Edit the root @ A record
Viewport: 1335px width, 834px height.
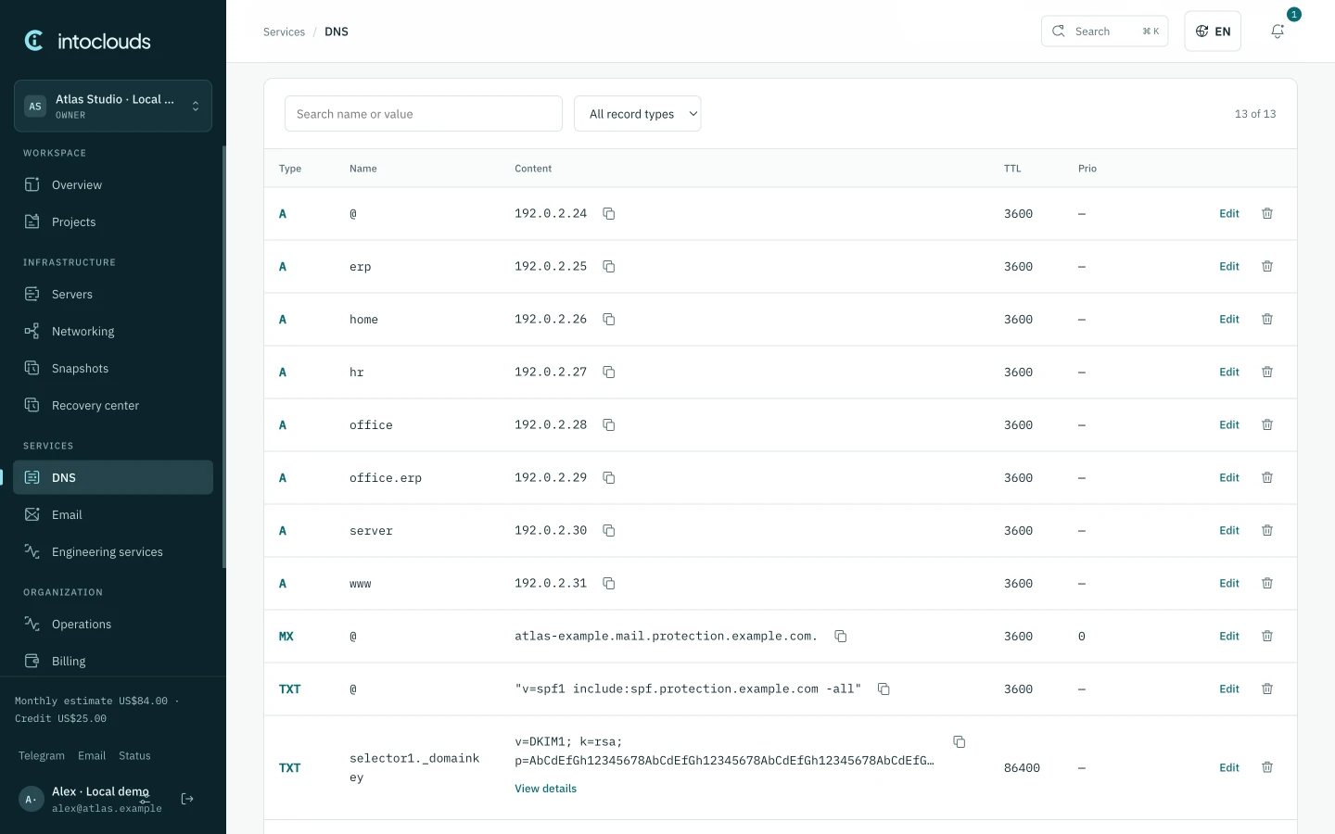tap(1229, 214)
